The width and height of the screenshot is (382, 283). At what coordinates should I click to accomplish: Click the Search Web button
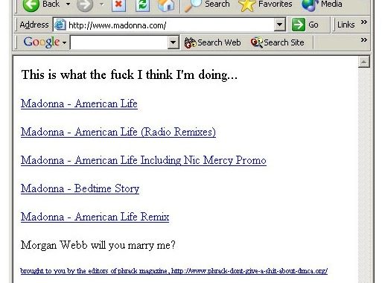point(212,42)
